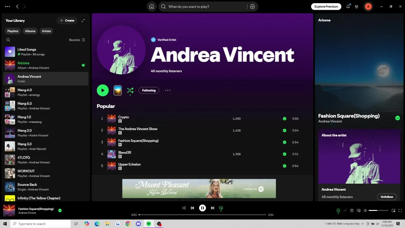
Task: Select the Crypto track row
Action: tap(202, 119)
